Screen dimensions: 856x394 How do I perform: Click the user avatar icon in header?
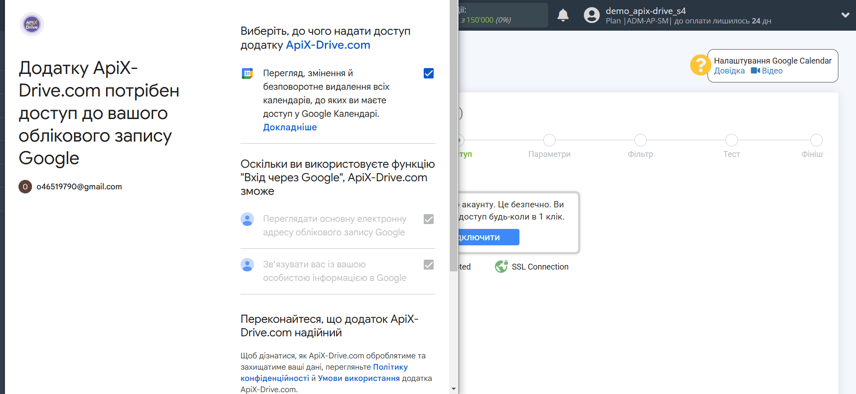[592, 15]
